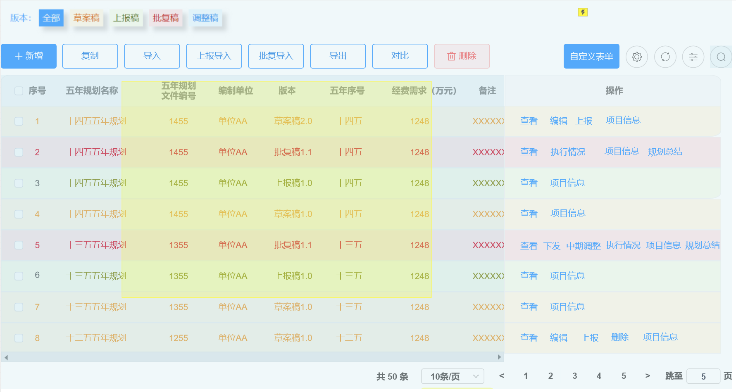The width and height of the screenshot is (736, 392).
Task: Go to the previous page arrow
Action: coord(502,376)
